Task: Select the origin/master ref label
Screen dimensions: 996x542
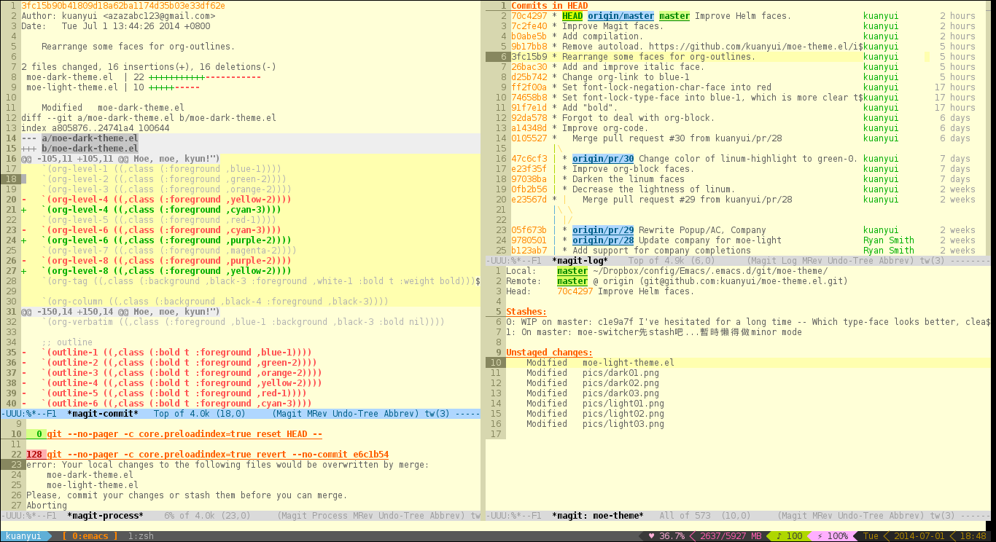Action: click(x=620, y=16)
